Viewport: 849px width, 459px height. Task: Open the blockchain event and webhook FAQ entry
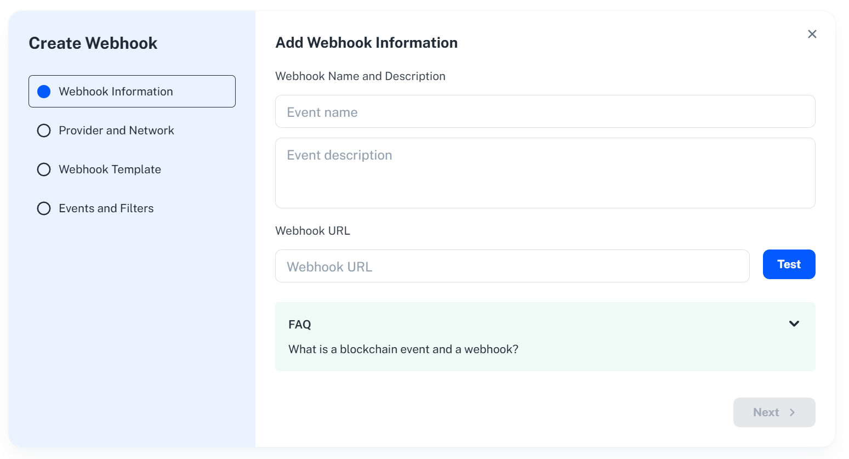[403, 349]
